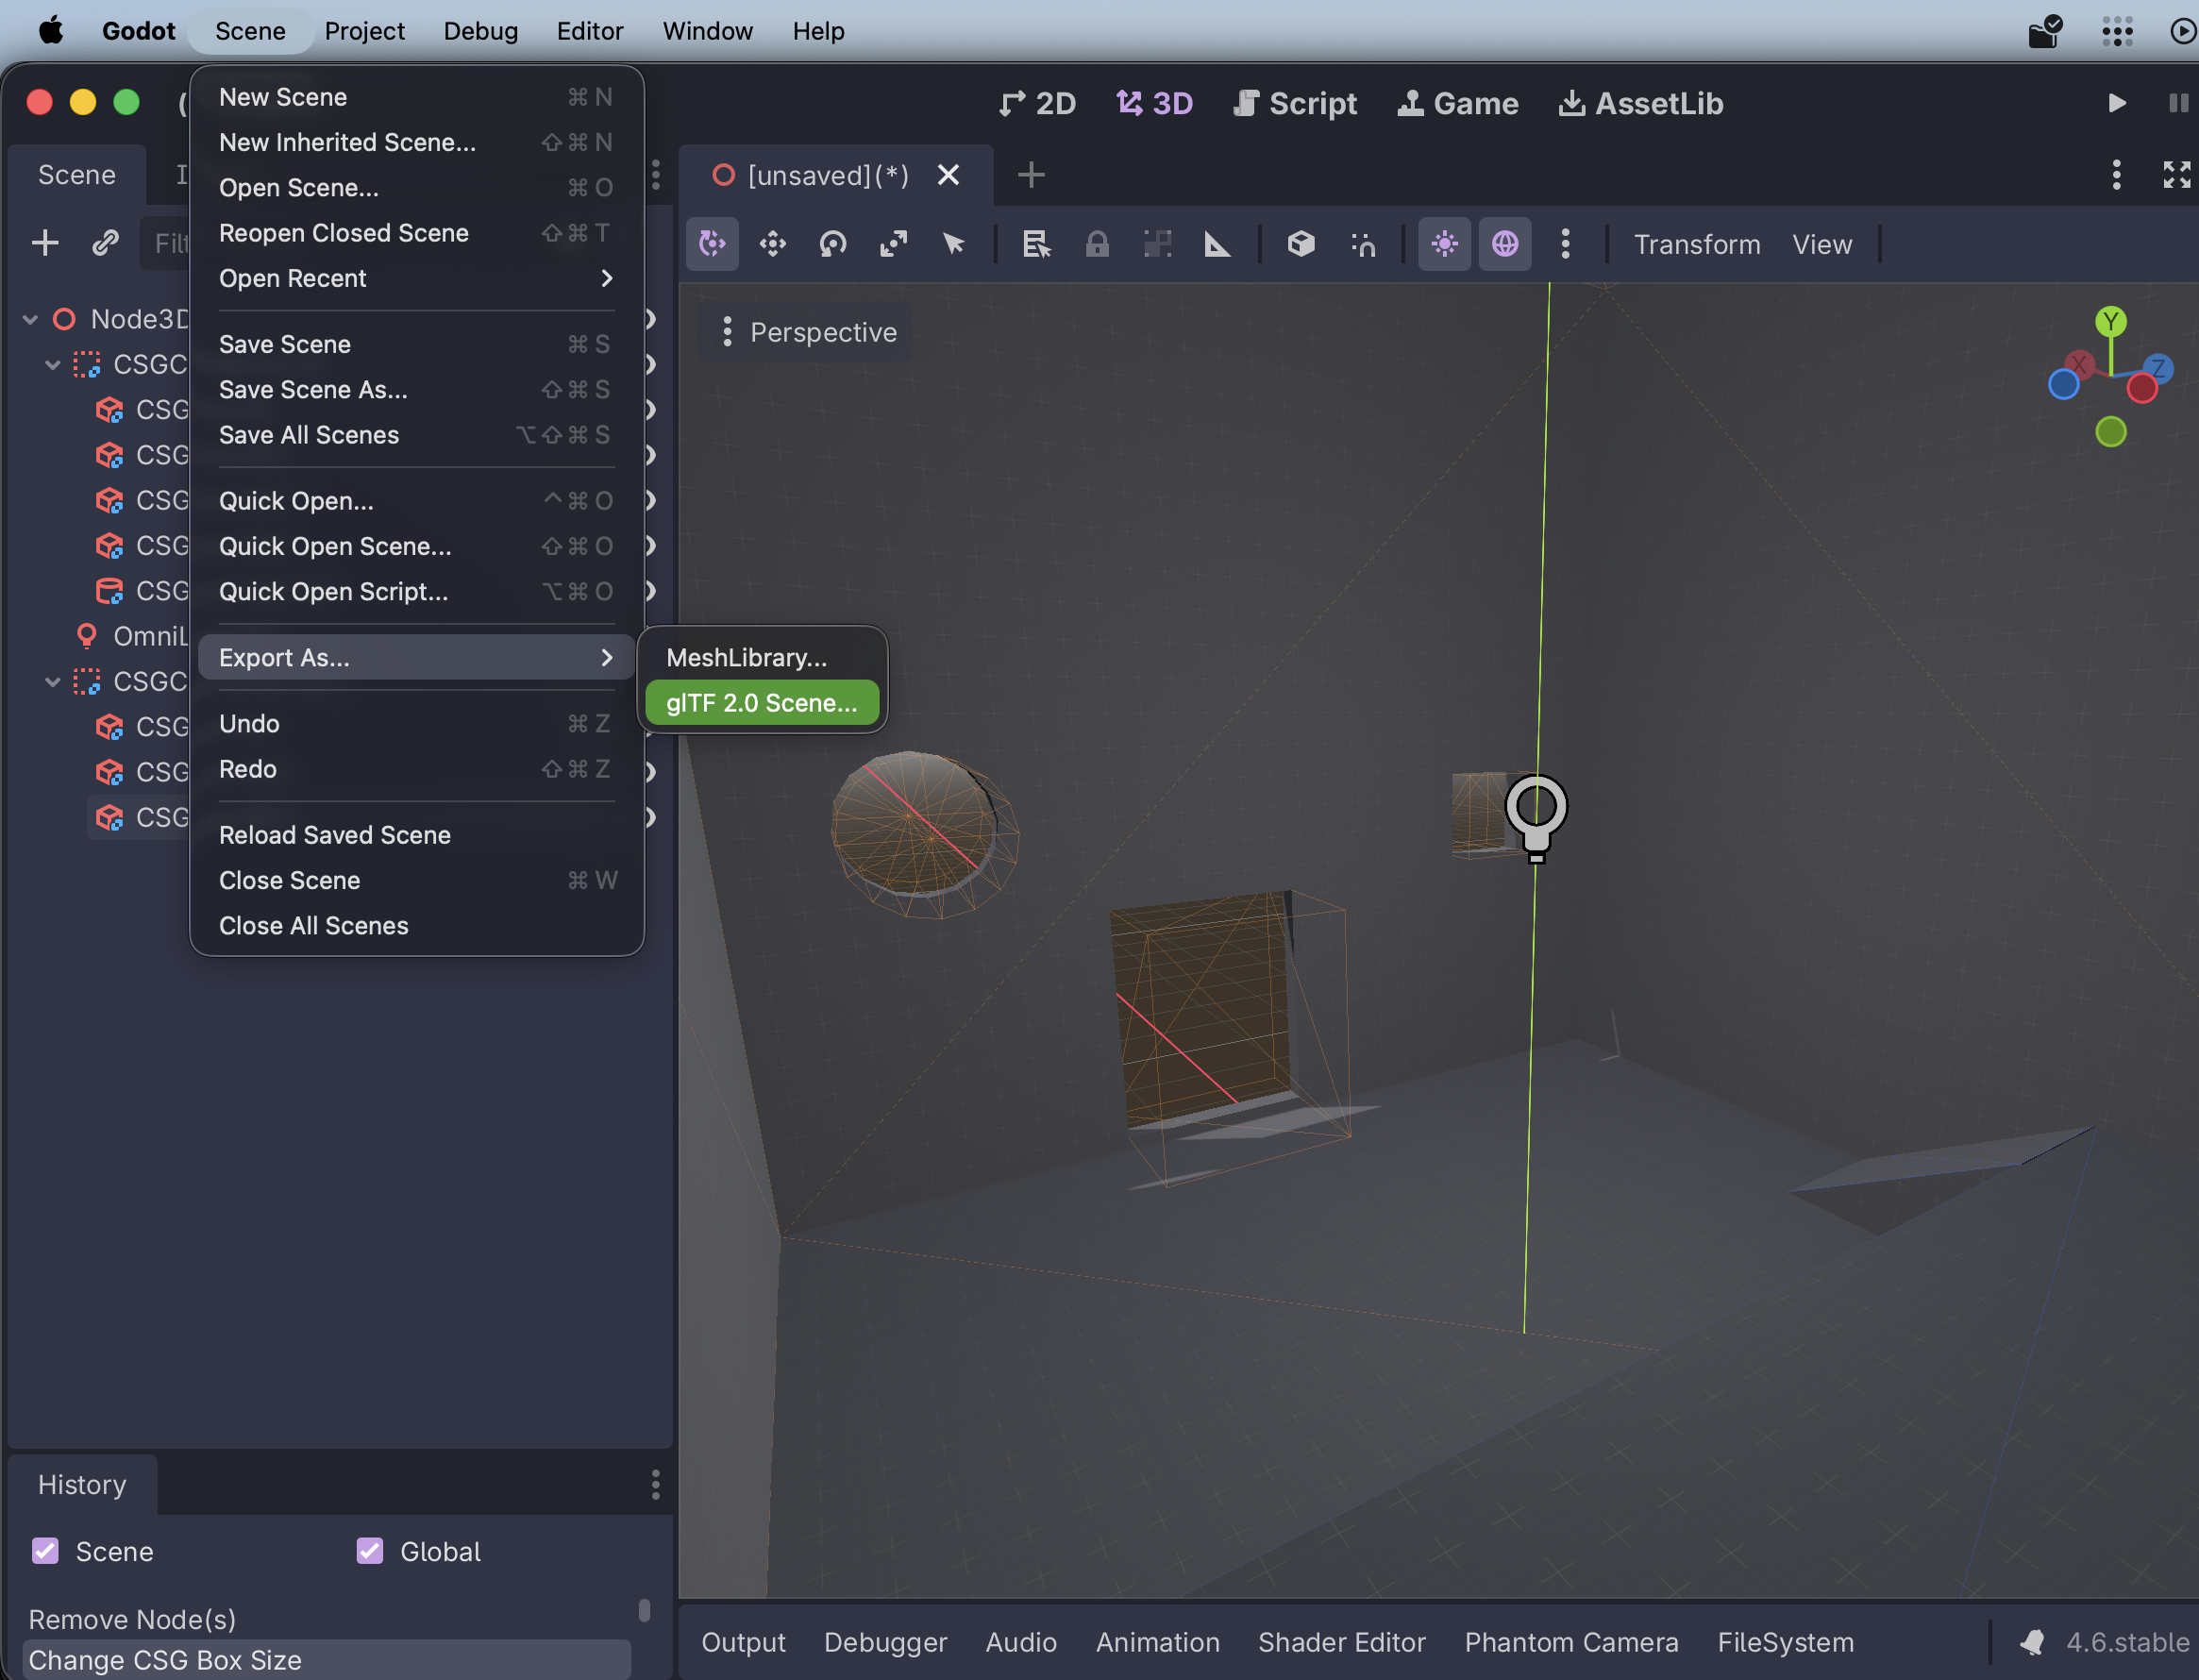Click the Lock selected node icon
The width and height of the screenshot is (2199, 1680).
click(1097, 244)
